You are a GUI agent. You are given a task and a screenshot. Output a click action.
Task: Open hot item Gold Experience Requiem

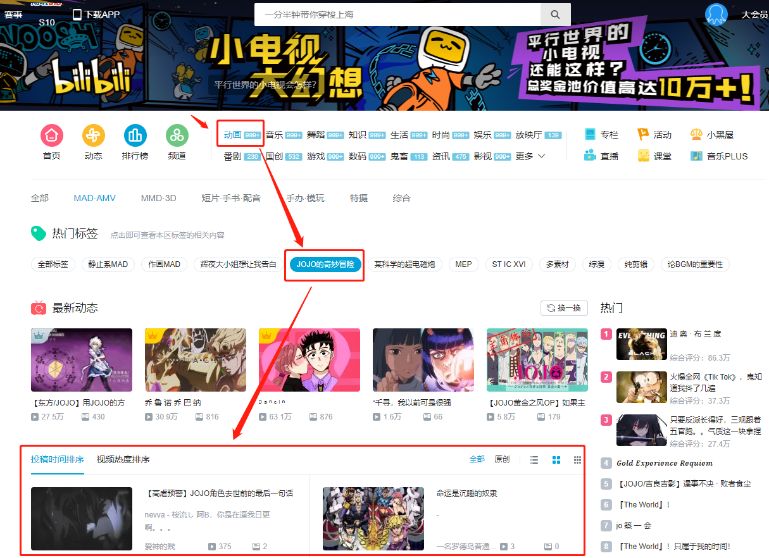click(665, 463)
